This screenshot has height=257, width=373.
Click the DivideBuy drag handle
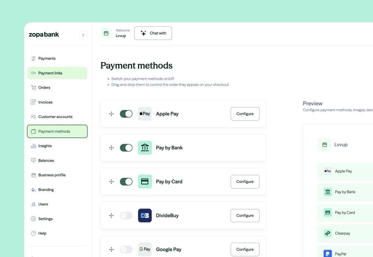click(x=111, y=216)
